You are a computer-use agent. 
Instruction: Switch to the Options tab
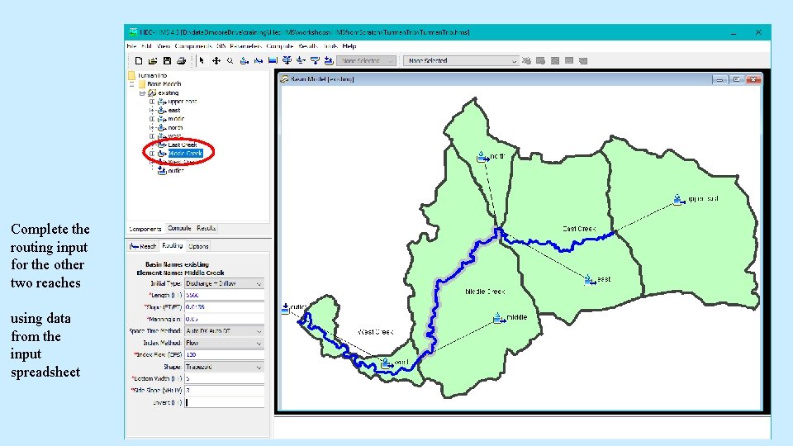click(199, 246)
